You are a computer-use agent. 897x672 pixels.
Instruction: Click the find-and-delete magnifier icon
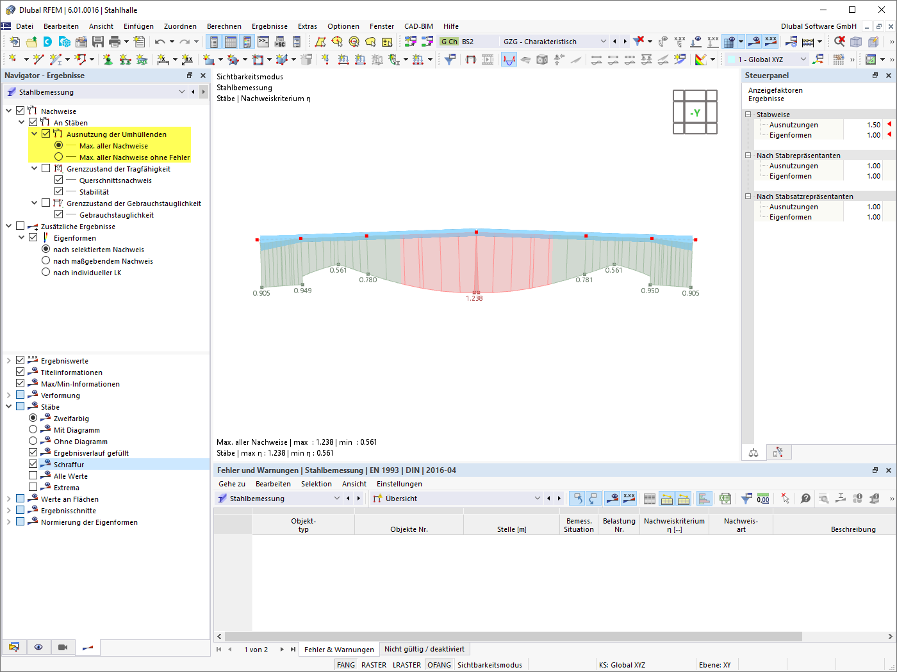pyautogui.click(x=839, y=42)
